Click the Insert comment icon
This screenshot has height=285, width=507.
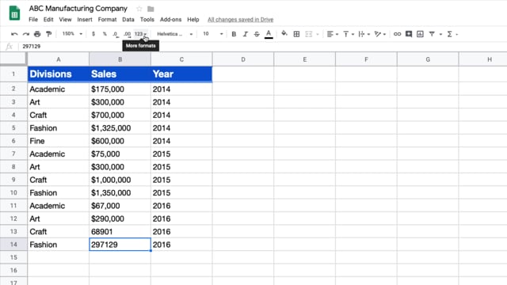pyautogui.click(x=409, y=34)
